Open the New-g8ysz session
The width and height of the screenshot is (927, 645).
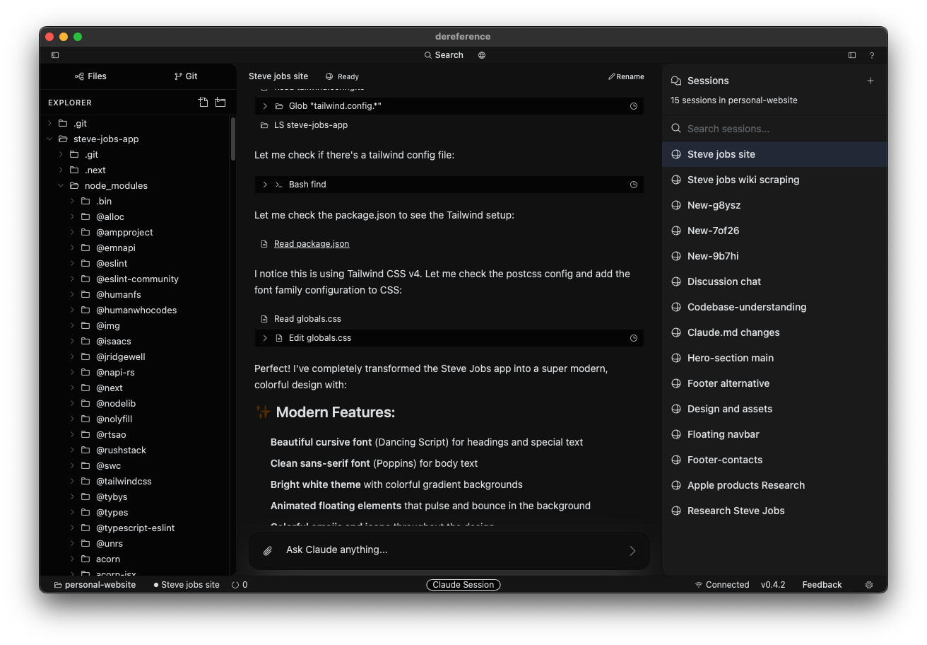tap(774, 205)
